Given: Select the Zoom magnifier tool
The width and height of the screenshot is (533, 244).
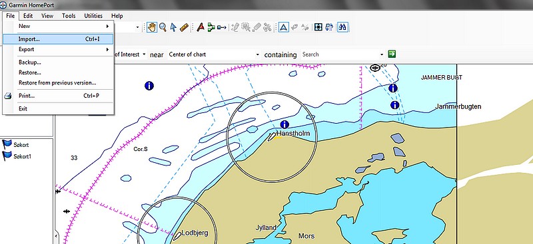Looking at the screenshot, I should coord(163,27).
